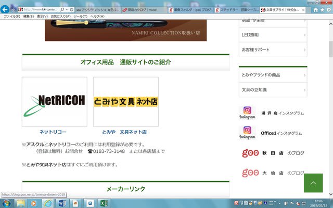Click the メーカーリンク heading
Image resolution: width=333 pixels, height=208 pixels.
pos(126,189)
